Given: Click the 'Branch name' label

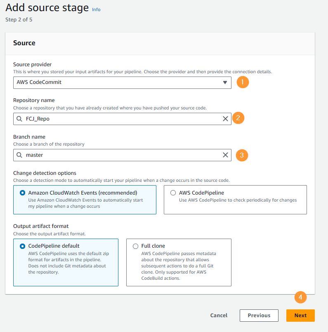Looking at the screenshot, I should click(29, 137).
